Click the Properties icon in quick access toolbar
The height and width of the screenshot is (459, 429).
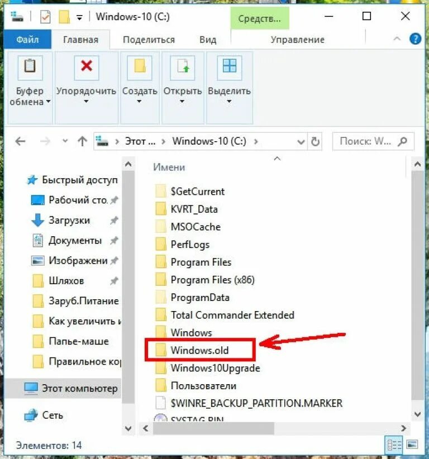(45, 17)
